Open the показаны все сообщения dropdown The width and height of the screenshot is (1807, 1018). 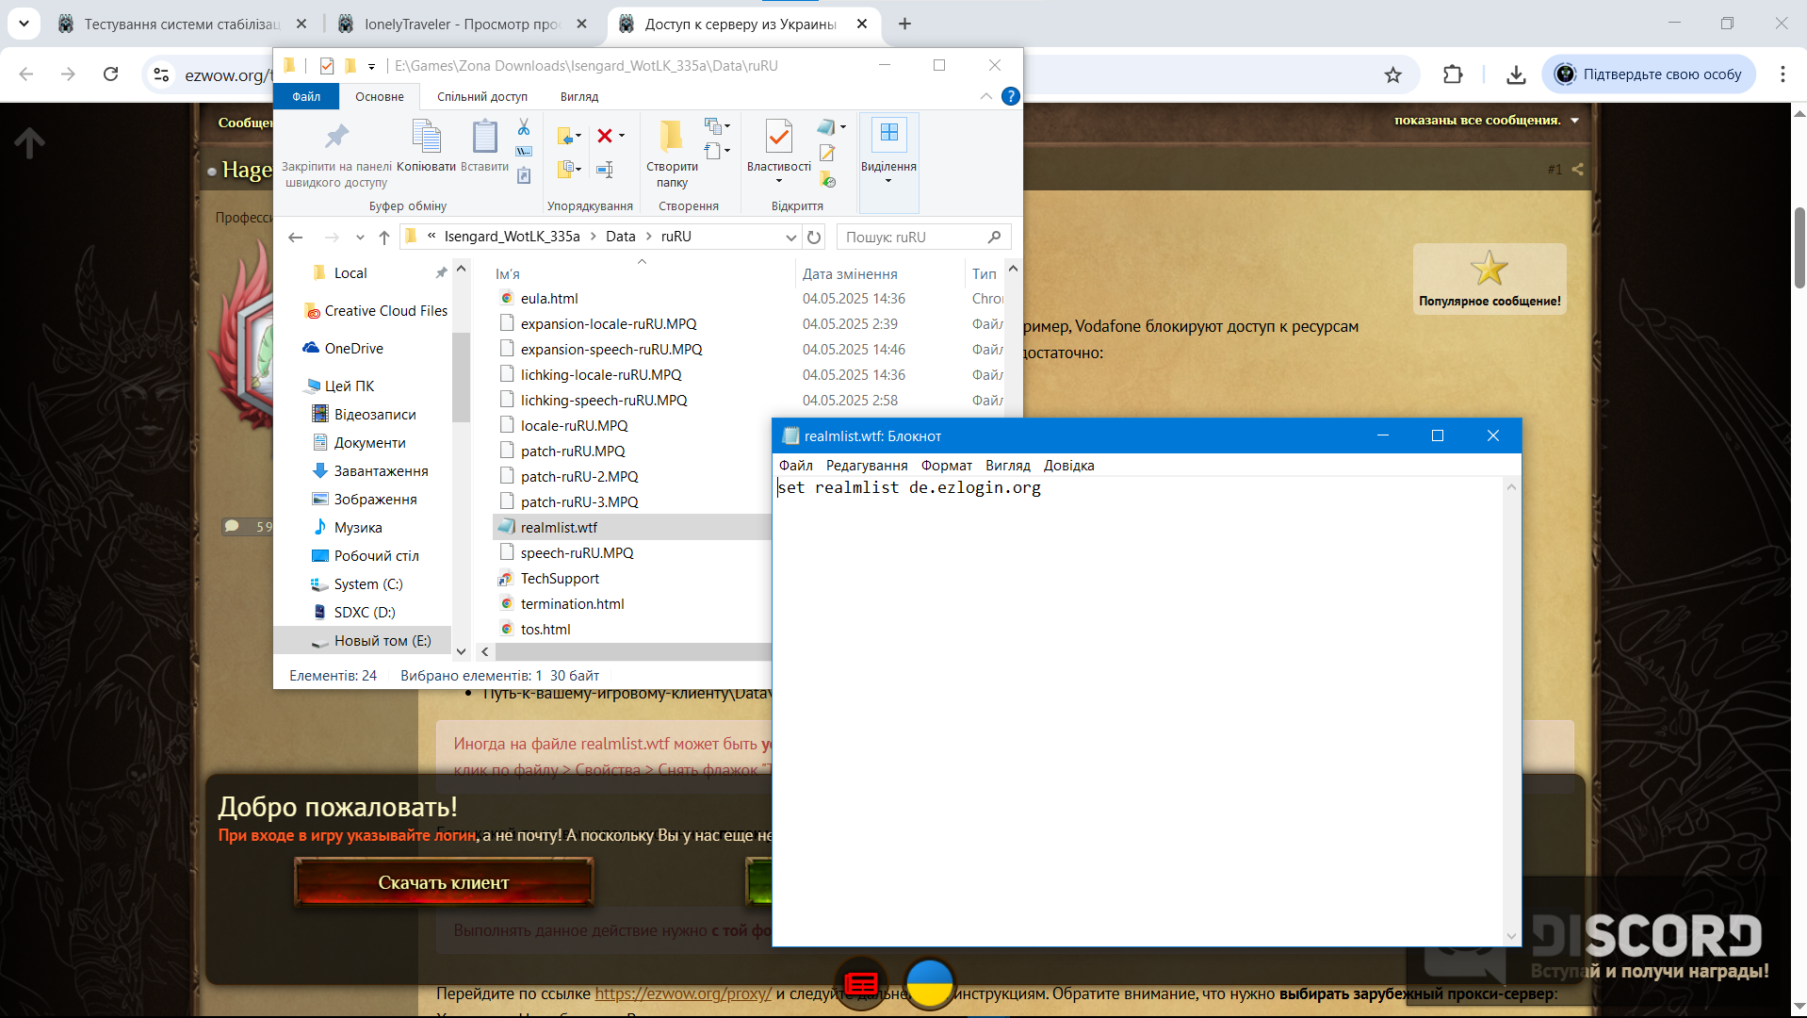point(1487,121)
